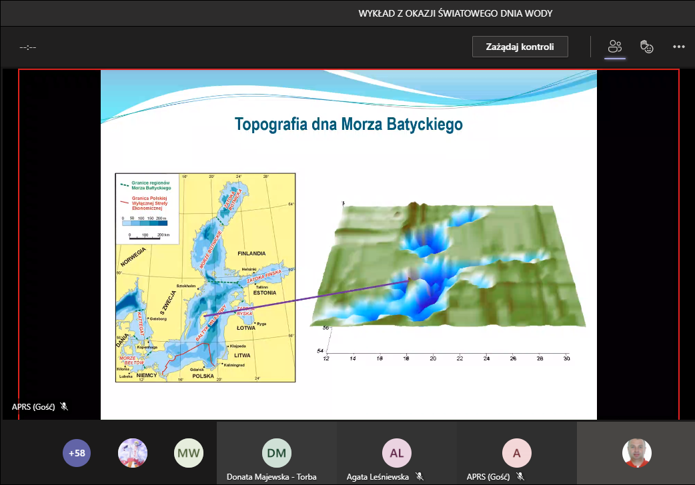The image size is (695, 485).
Task: Click the 3D seabed topography model on the slide
Action: click(449, 266)
